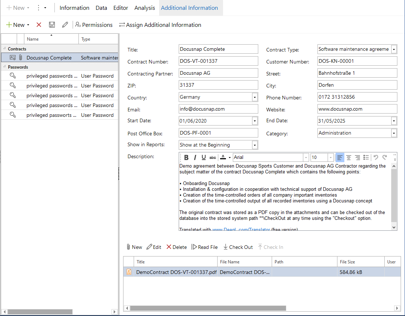This screenshot has width=405, height=316.
Task: Click the description scrollbar down arrow
Action: [x=394, y=227]
